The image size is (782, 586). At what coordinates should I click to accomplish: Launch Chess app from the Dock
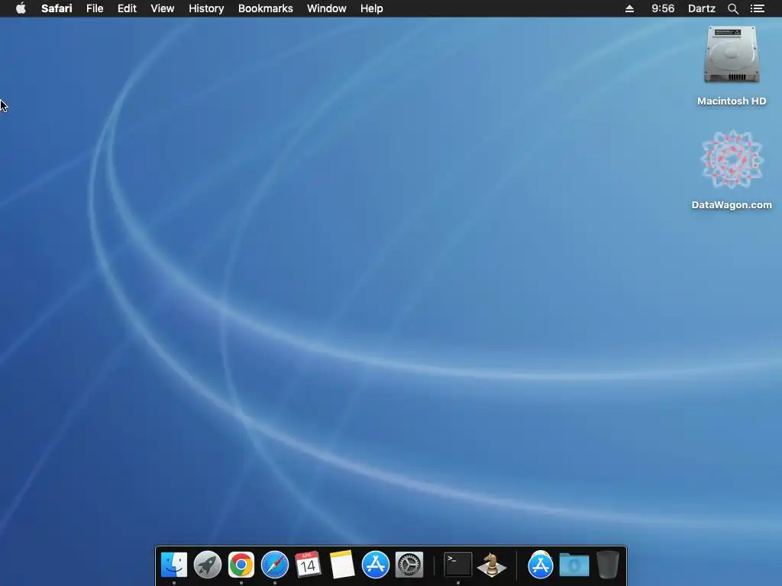(492, 565)
